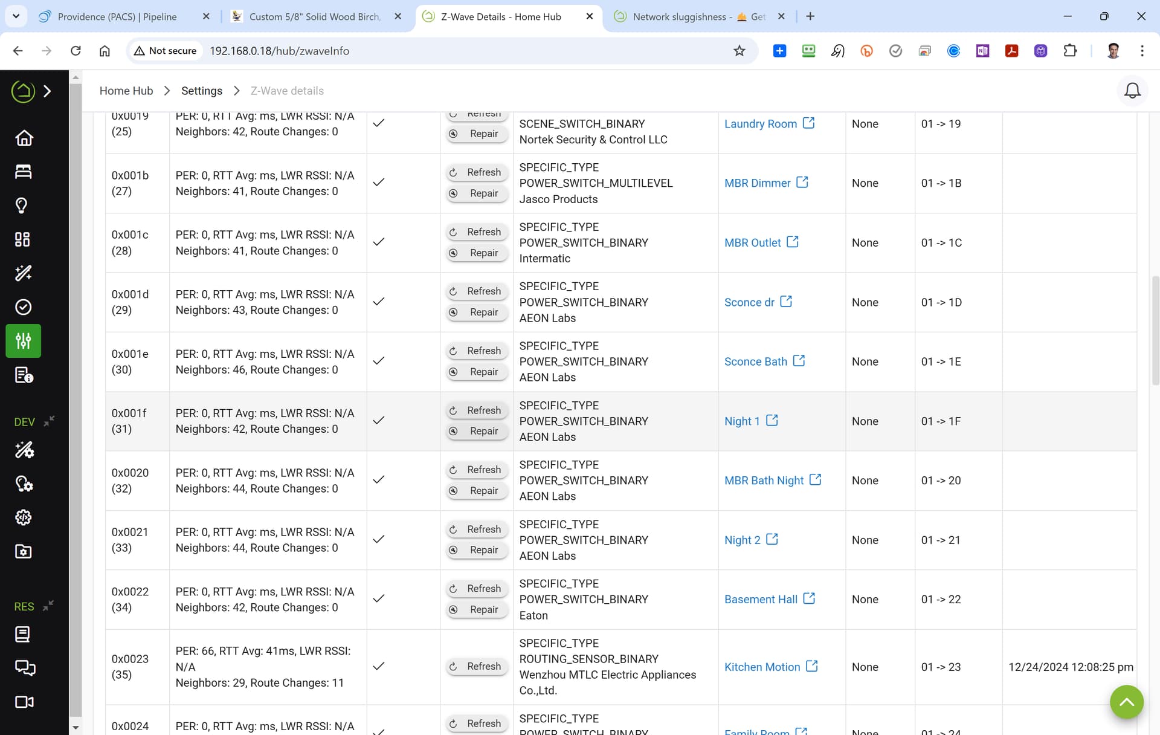The width and height of the screenshot is (1160, 735).
Task: Select the highlighted Settings sliders icon
Action: coord(24,341)
